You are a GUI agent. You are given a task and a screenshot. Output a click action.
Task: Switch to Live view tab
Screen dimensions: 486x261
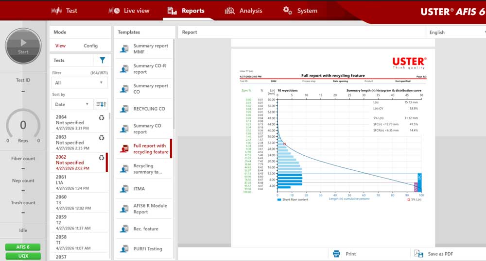click(x=129, y=11)
